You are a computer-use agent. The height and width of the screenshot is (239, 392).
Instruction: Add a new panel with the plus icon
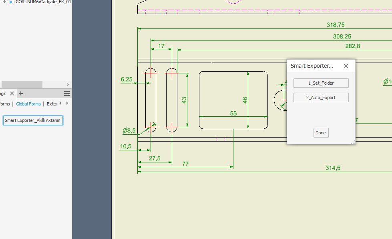pos(21,93)
